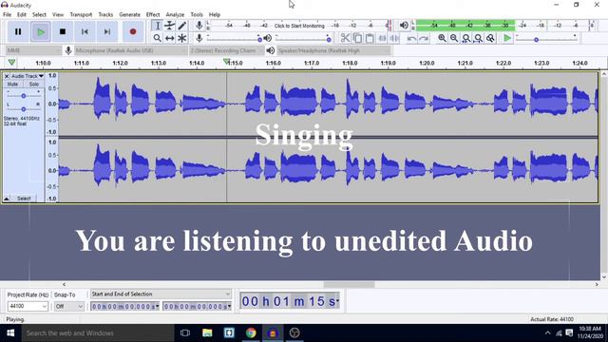
Task: Toggle the track Solo button
Action: click(x=34, y=85)
